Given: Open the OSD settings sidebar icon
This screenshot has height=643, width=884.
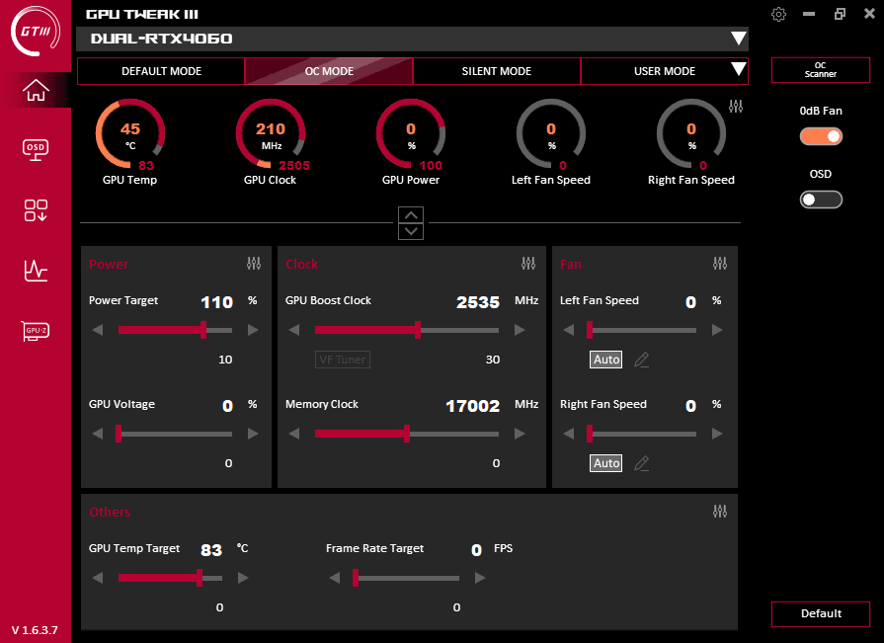Looking at the screenshot, I should click(x=36, y=149).
